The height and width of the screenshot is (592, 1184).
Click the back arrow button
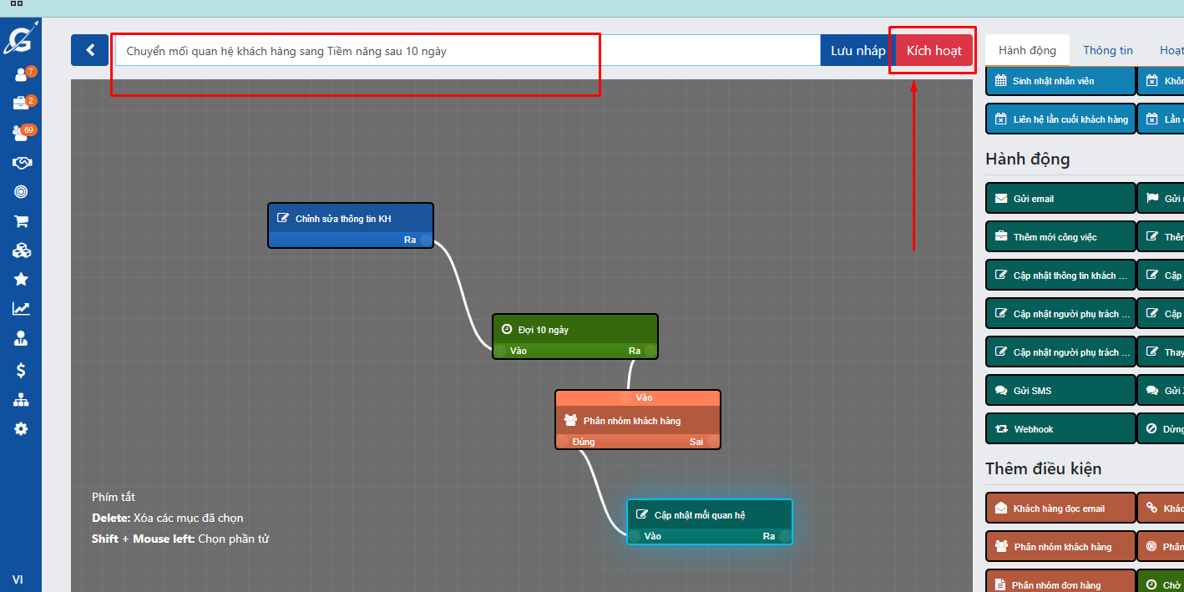point(90,50)
